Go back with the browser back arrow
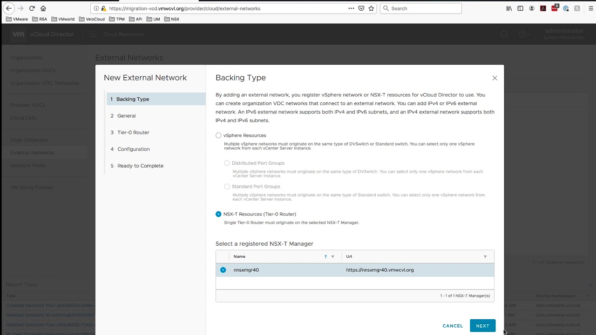The image size is (596, 335). coord(8,8)
